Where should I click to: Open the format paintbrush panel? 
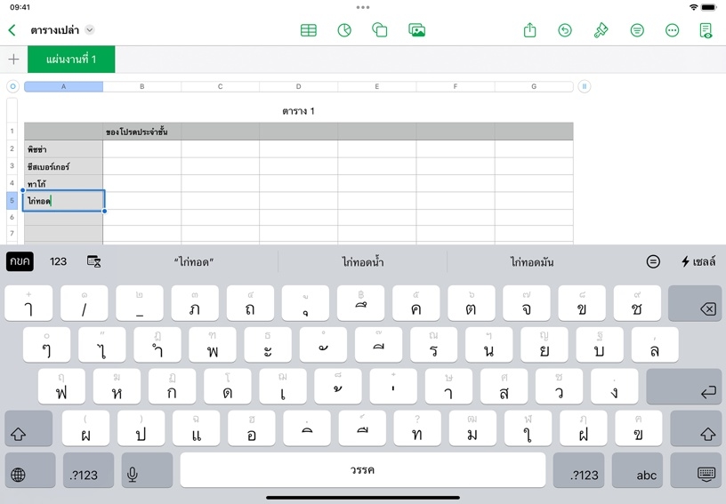[x=601, y=30]
